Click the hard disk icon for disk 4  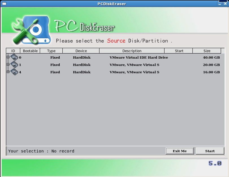14,72
